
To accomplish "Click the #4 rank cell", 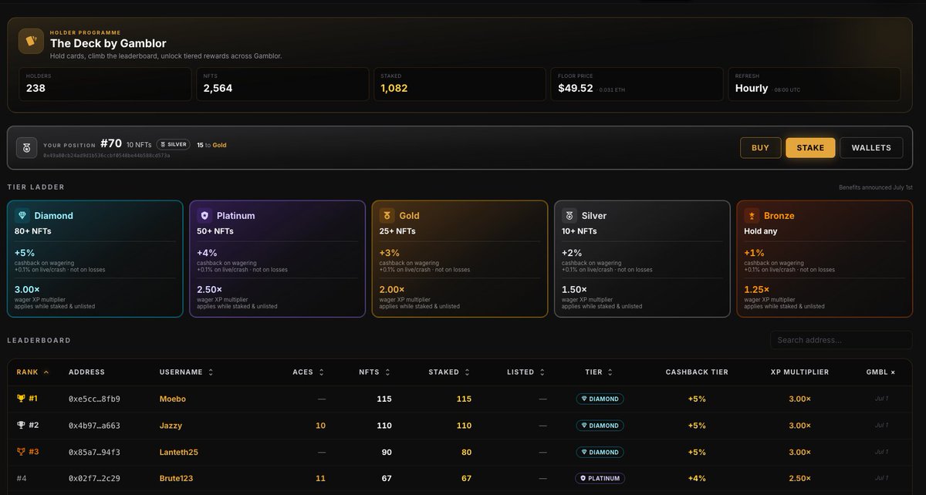I will tap(22, 478).
